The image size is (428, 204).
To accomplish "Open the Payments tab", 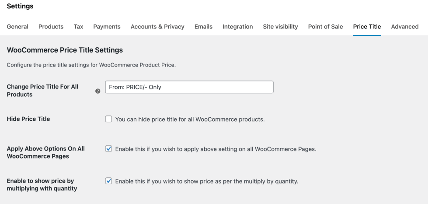I will click(107, 27).
